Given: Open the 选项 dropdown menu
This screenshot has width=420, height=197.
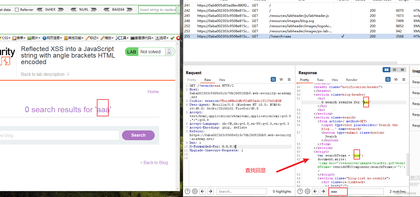Looking at the screenshot, I should coord(162,38).
